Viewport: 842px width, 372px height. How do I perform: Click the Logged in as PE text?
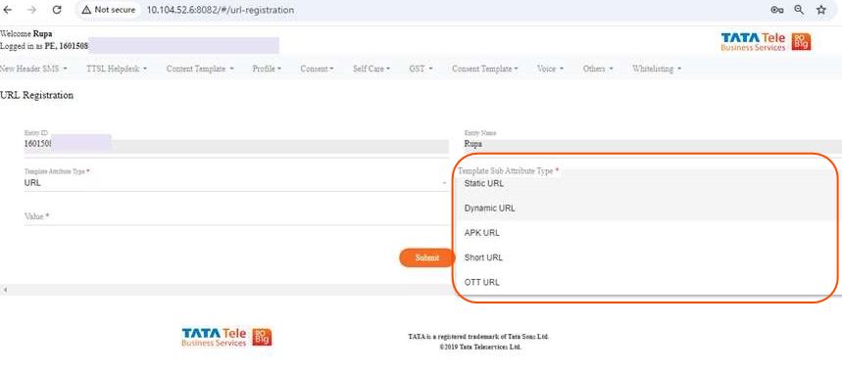(44, 46)
